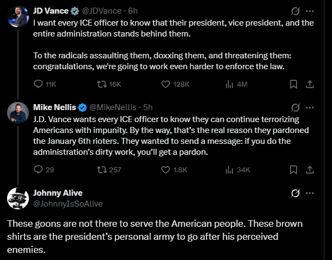Open more options on Johnny Alive's tweet
Viewport: 332px width, 260px height.
pos(310,193)
